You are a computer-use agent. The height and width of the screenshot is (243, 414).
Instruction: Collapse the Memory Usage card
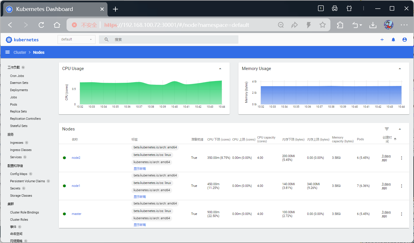tap(400, 69)
